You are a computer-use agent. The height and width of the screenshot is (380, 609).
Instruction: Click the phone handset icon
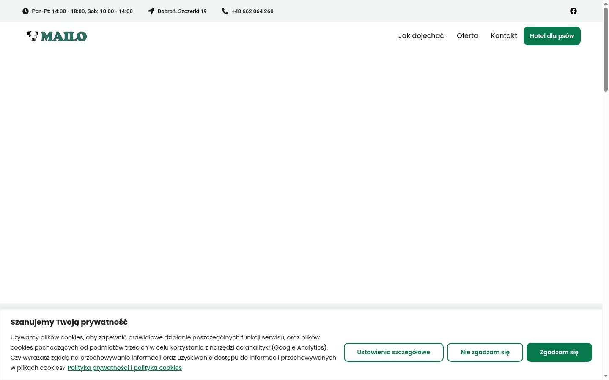click(x=225, y=11)
